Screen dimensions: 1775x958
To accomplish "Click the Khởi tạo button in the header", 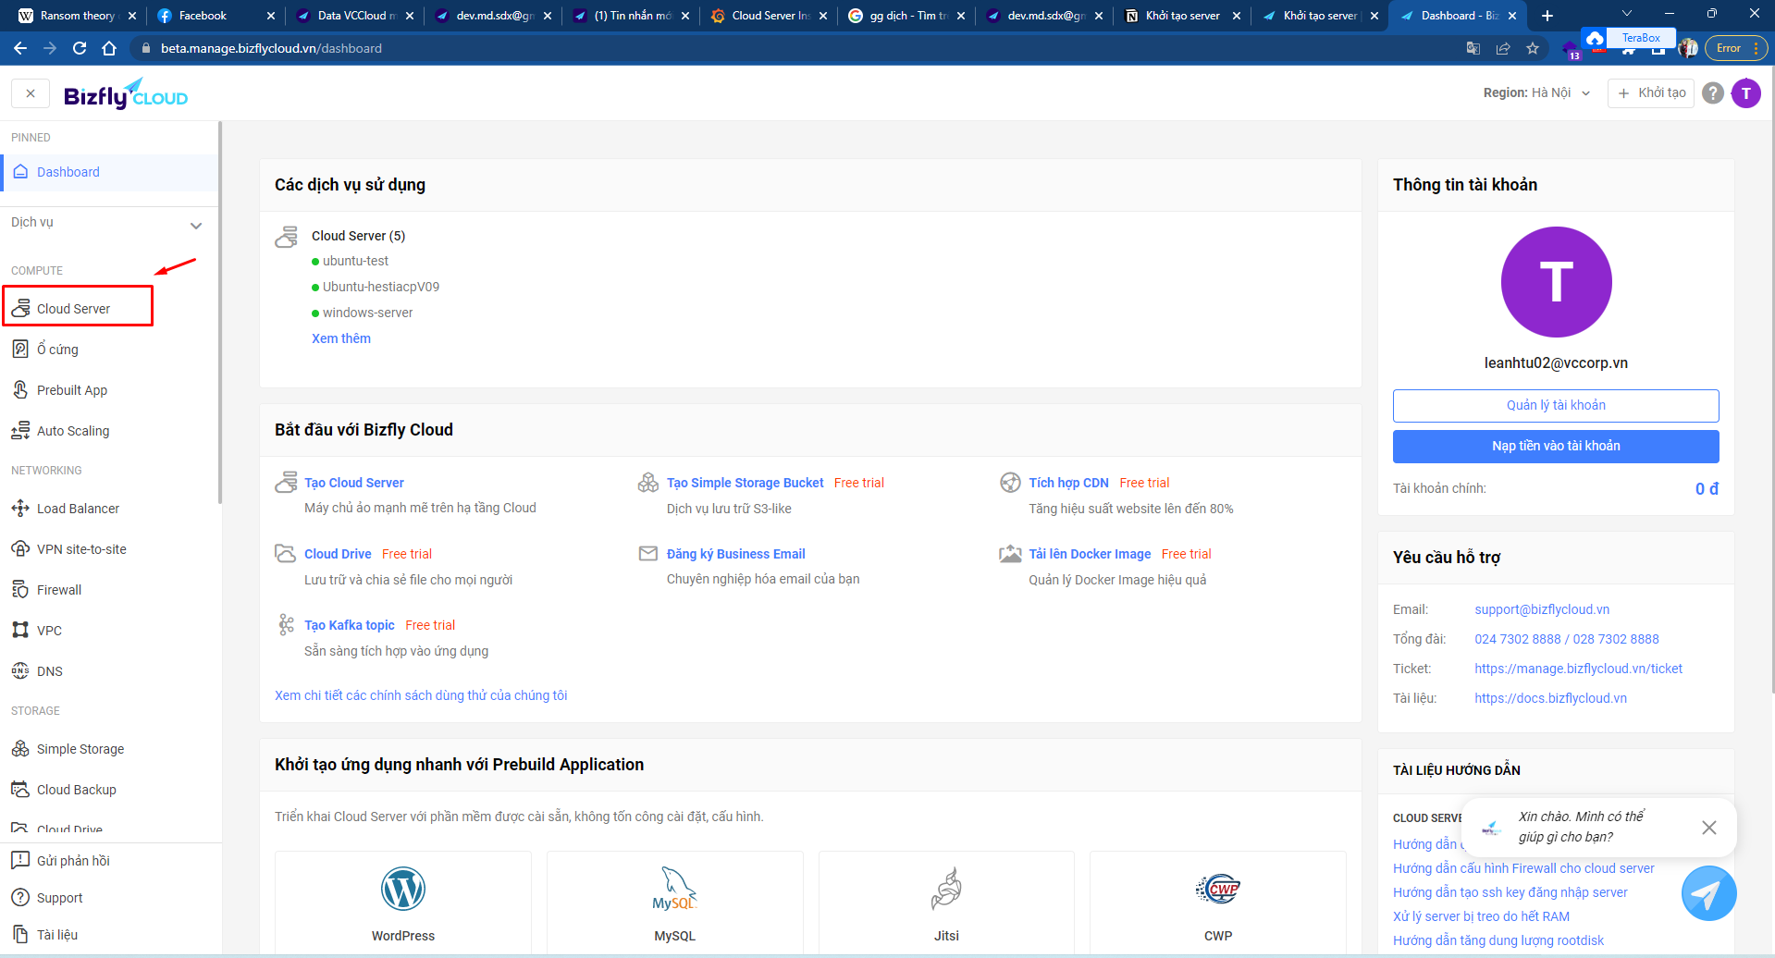I will [1651, 93].
